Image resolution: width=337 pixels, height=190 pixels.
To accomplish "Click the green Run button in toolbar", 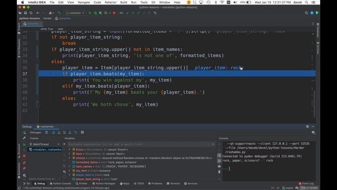I will tap(90, 13).
